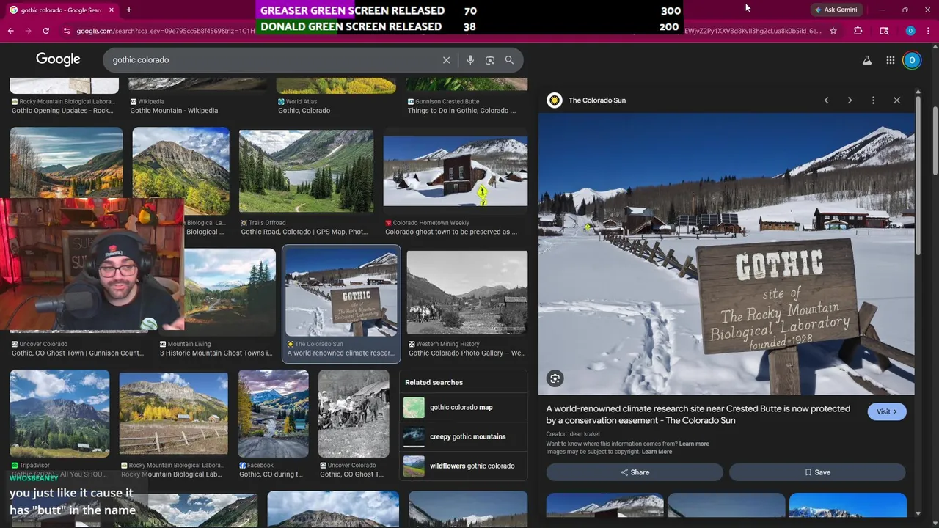Click the magnifier search icon
Image resolution: width=939 pixels, height=528 pixels.
pos(509,60)
